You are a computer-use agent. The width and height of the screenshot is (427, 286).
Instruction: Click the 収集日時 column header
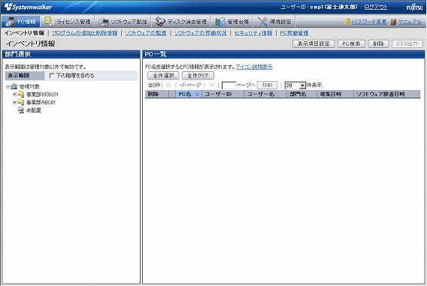click(x=335, y=94)
